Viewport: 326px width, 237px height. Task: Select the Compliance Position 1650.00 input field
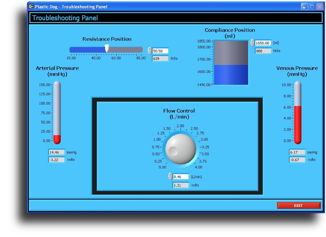click(263, 43)
